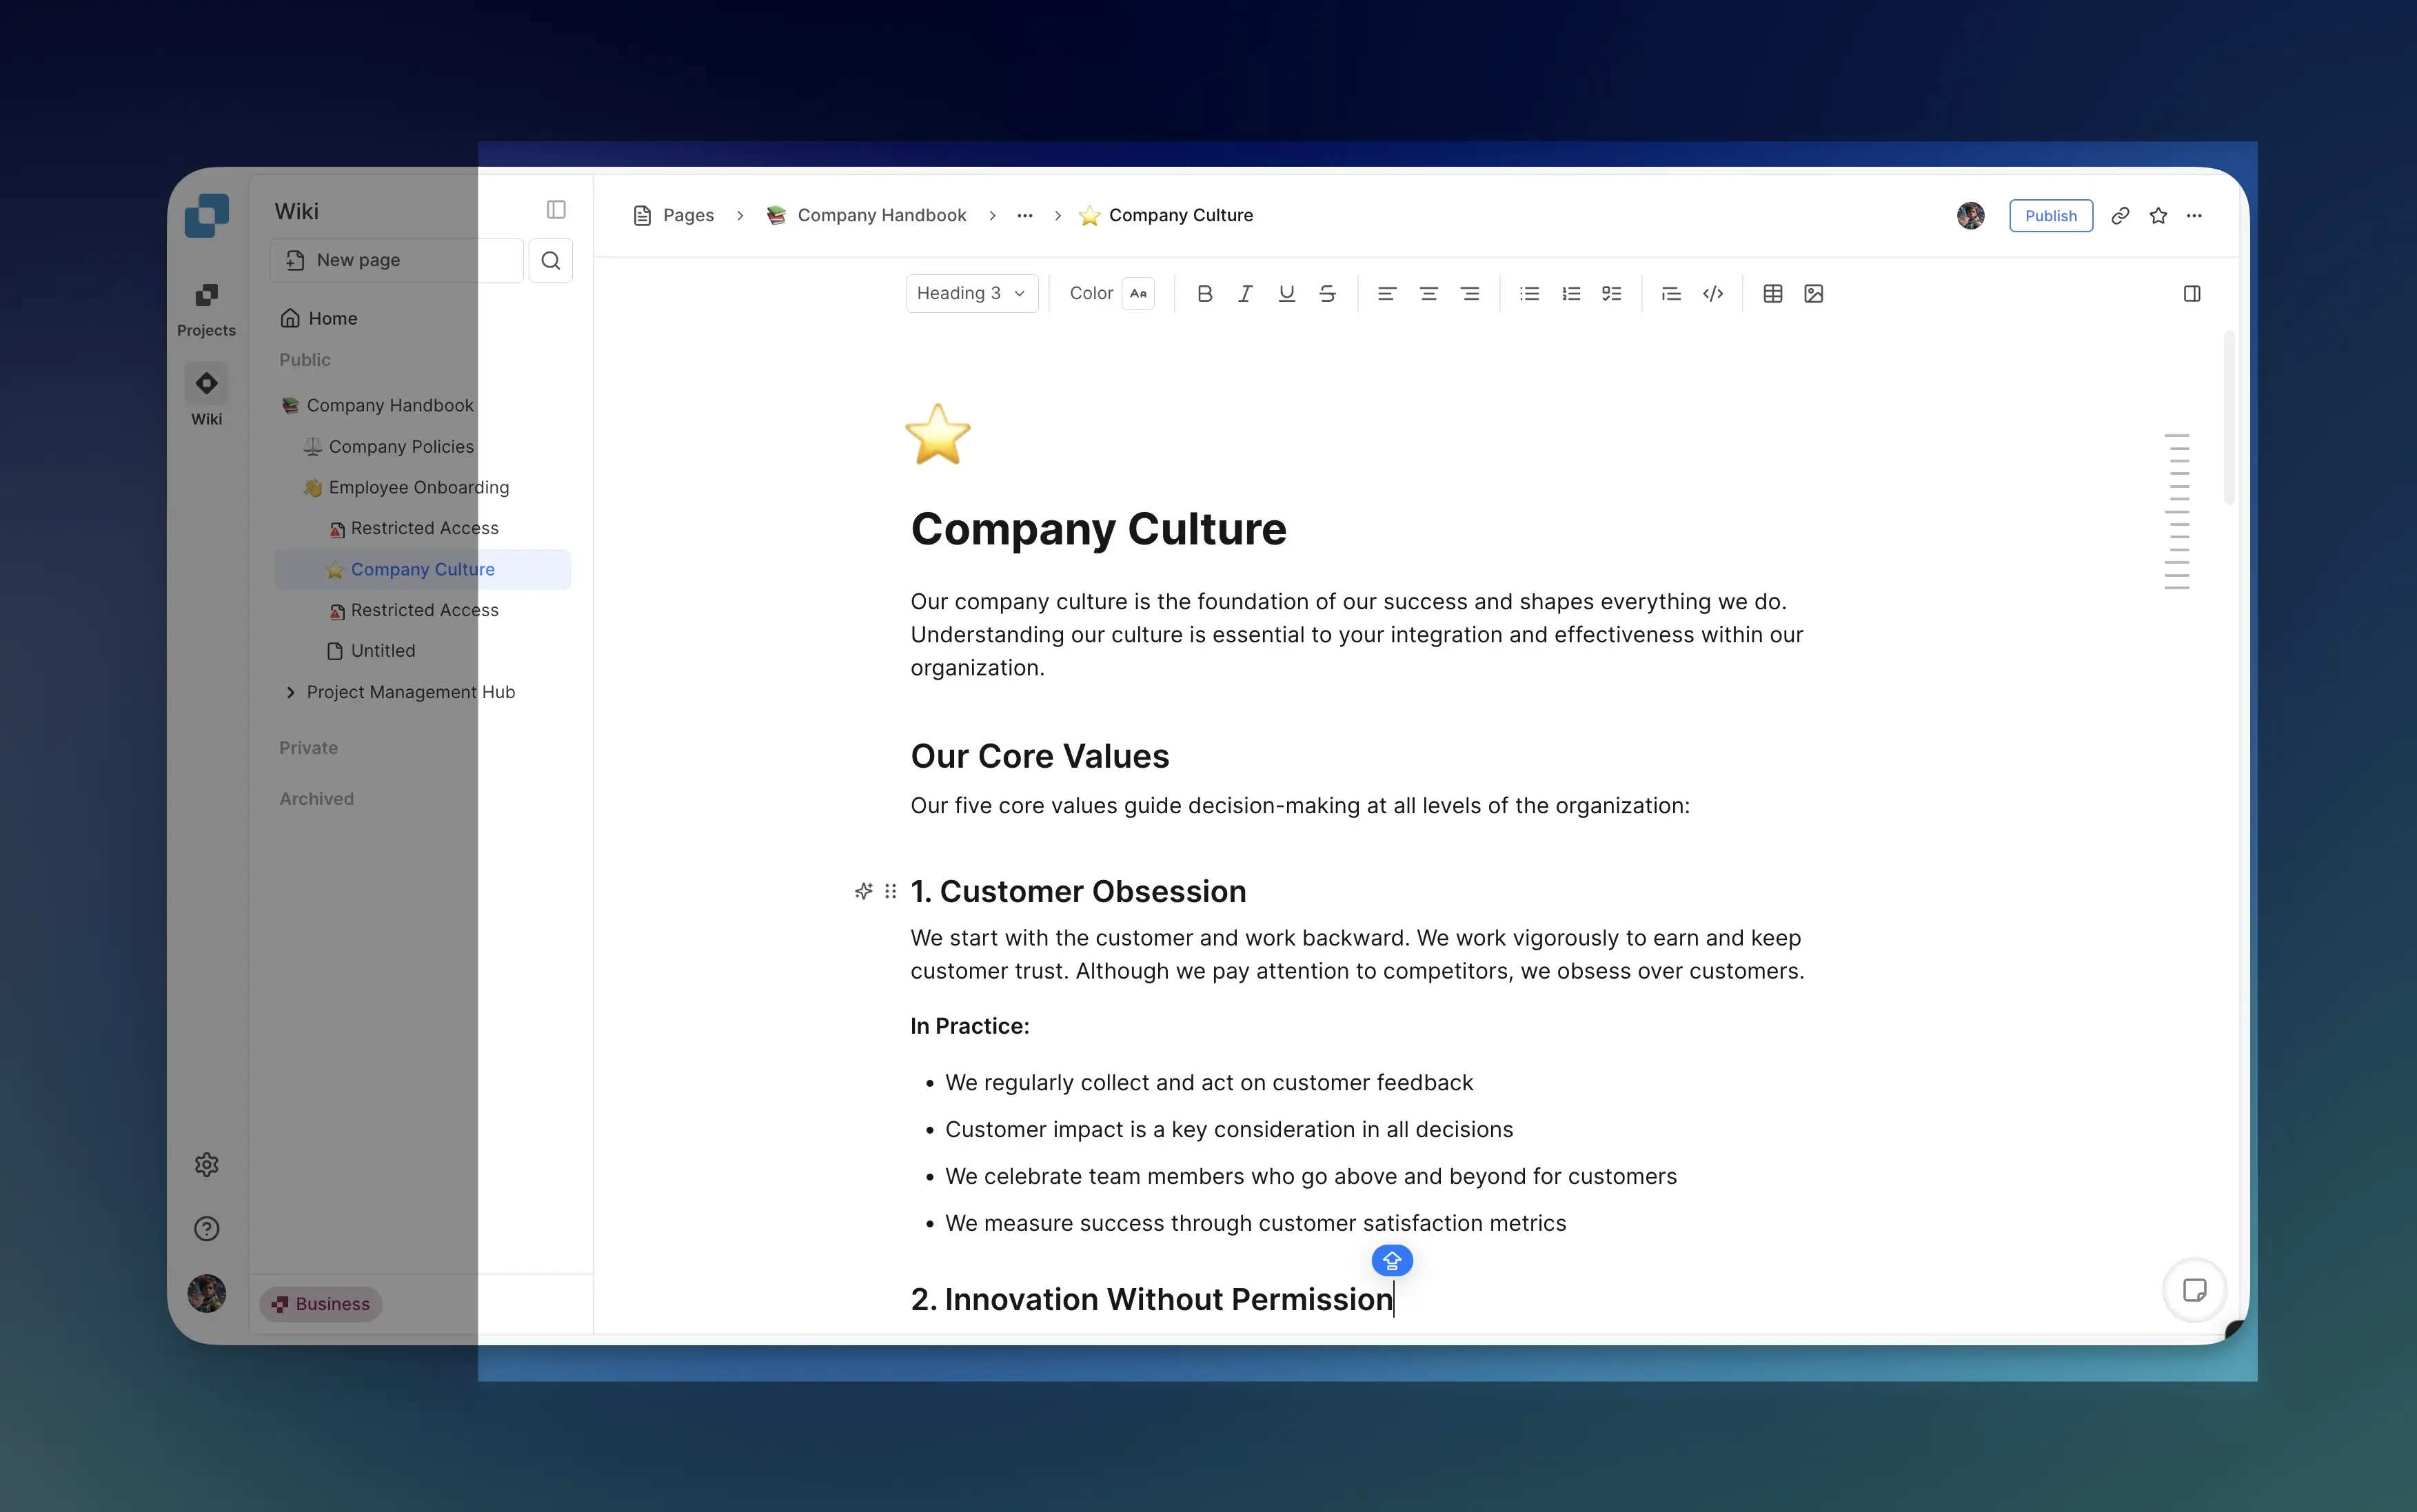
Task: Expand collapsed breadcrumb ellipsis
Action: click(1024, 216)
